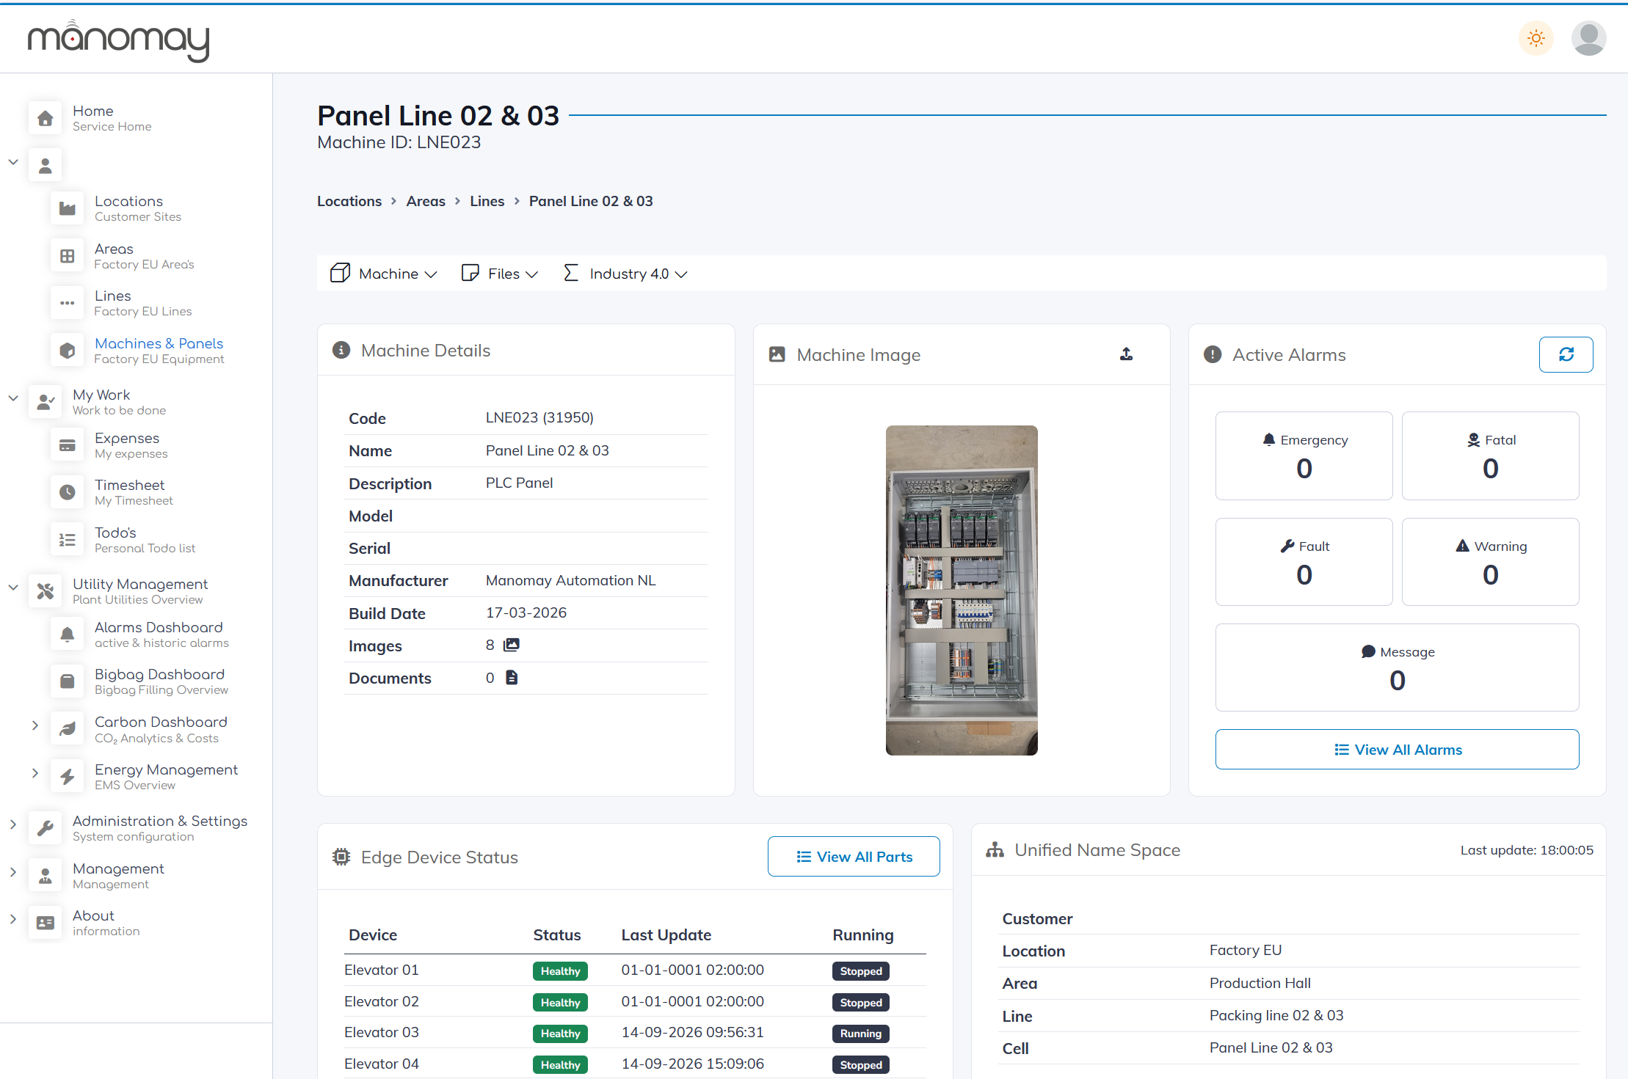Open Locations factory icon in sidebar
The height and width of the screenshot is (1079, 1628).
[68, 208]
